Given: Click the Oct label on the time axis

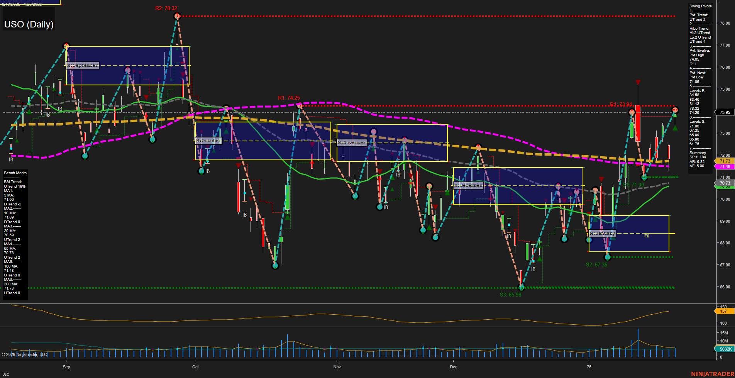Looking at the screenshot, I should pos(195,367).
